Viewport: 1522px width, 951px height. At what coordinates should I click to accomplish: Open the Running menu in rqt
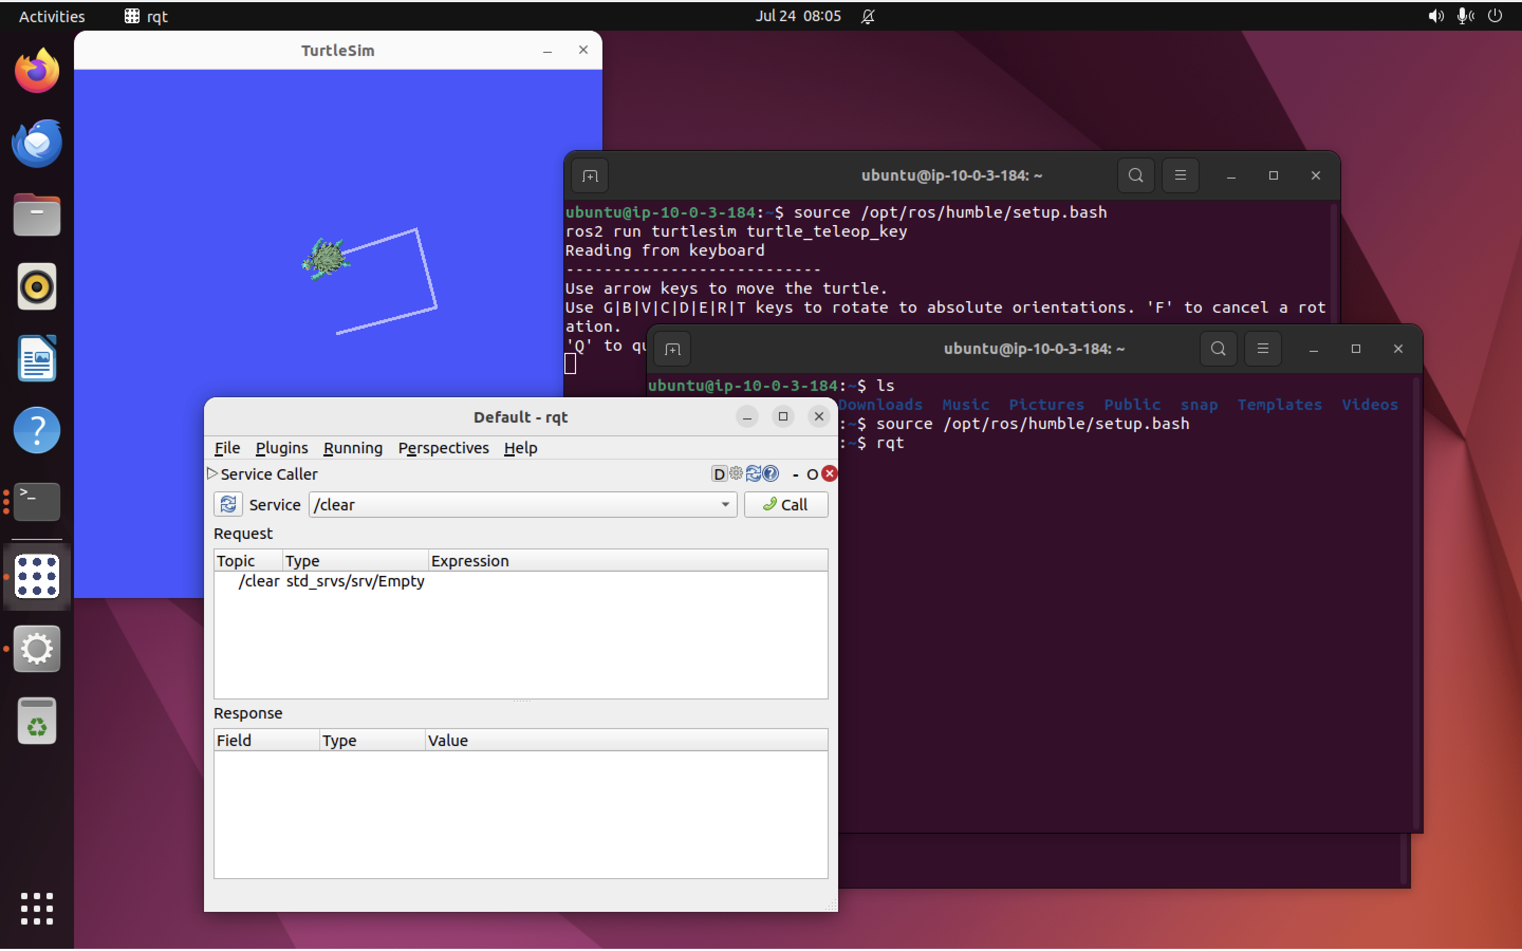click(x=353, y=448)
